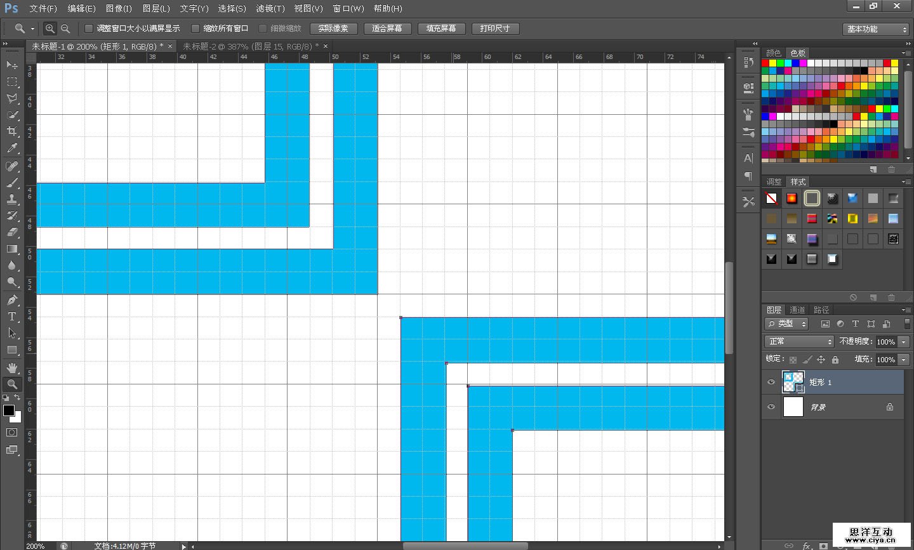The height and width of the screenshot is (550, 914).
Task: Open the 滤镜(T) menu
Action: (x=270, y=8)
